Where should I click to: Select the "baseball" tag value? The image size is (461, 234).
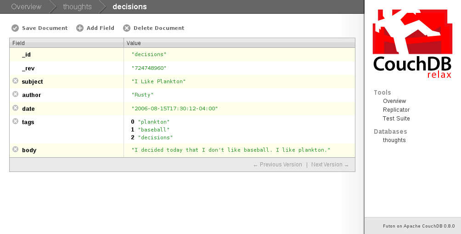pos(154,130)
